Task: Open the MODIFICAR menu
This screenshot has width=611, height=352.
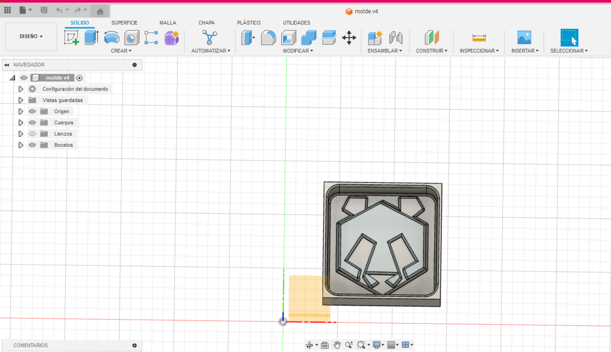Action: pyautogui.click(x=298, y=51)
